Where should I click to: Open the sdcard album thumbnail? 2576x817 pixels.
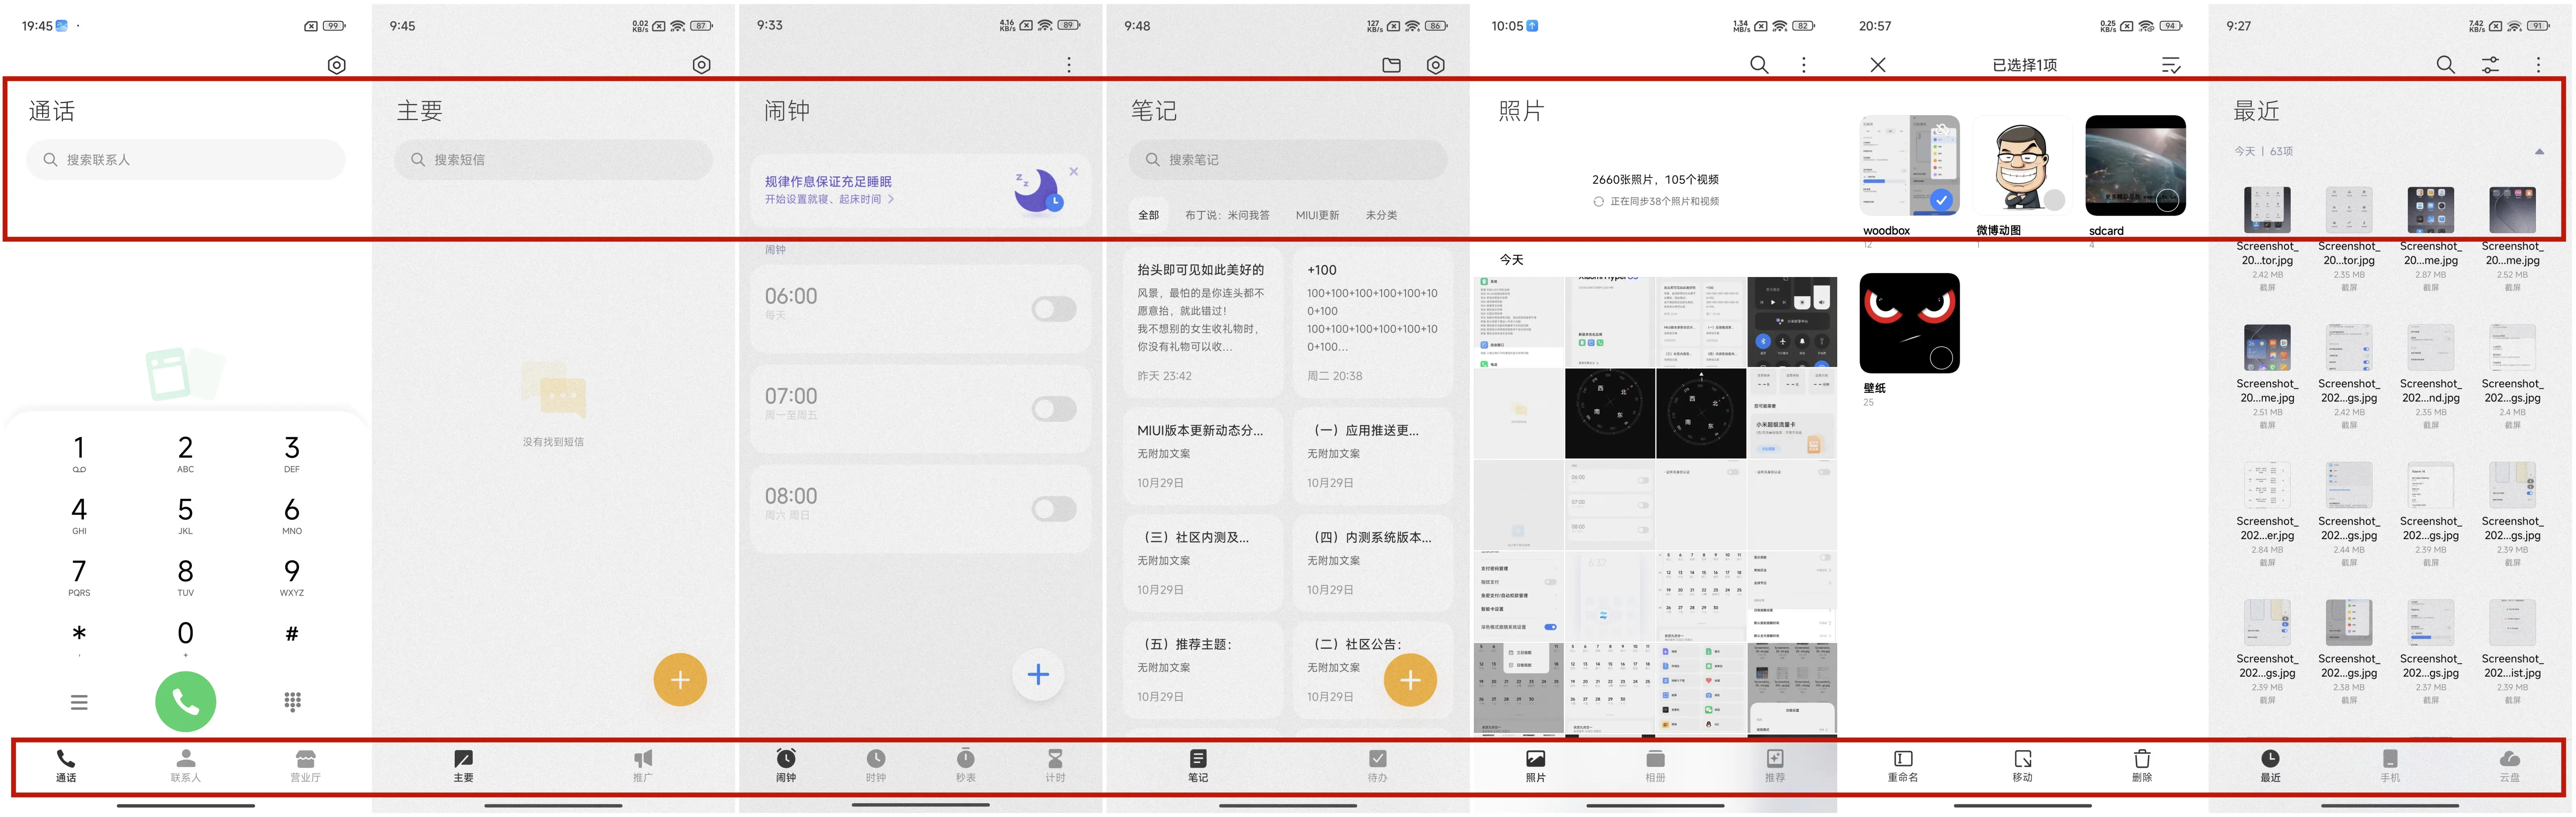[2135, 165]
